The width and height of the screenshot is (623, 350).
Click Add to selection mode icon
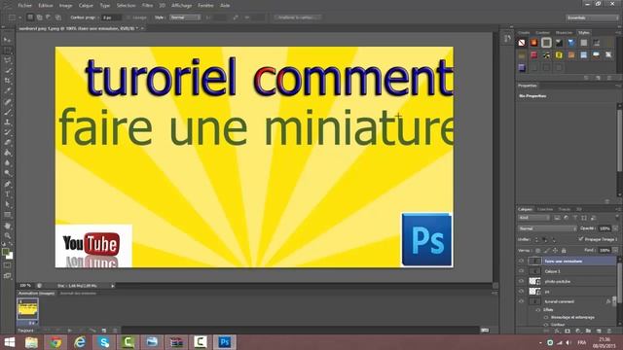click(39, 17)
